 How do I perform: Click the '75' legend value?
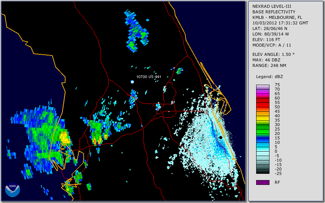coord(277,85)
